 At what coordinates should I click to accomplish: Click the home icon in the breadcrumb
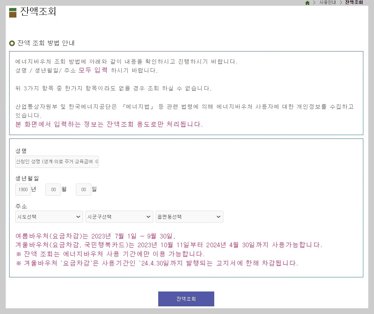pyautogui.click(x=308, y=2)
